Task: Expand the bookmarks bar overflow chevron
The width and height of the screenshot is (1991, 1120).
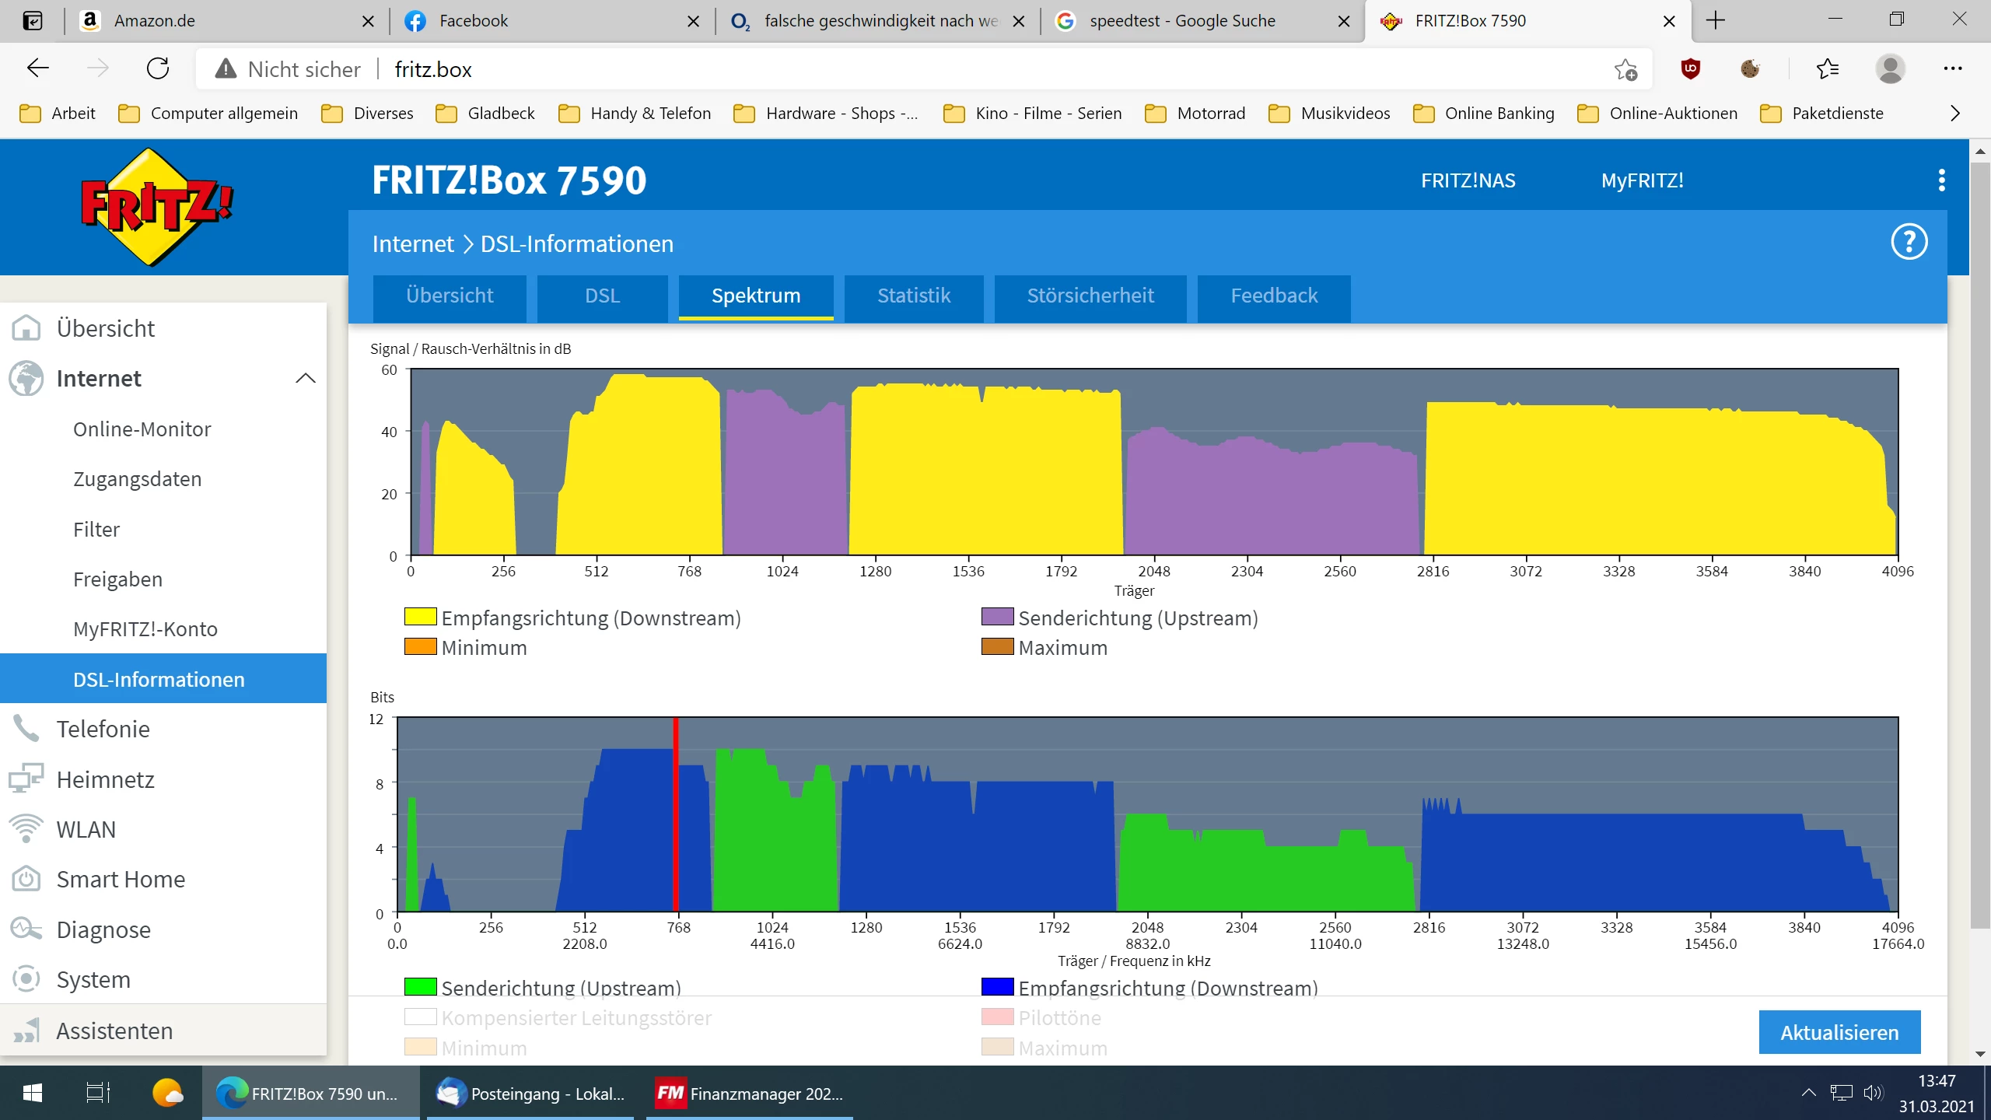Action: pos(1954,114)
